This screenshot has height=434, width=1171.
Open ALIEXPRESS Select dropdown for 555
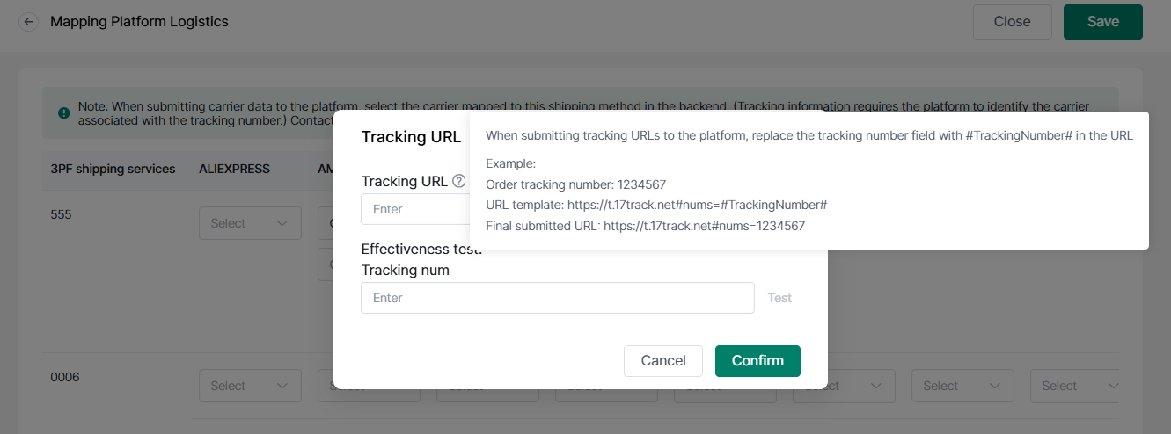coord(251,223)
